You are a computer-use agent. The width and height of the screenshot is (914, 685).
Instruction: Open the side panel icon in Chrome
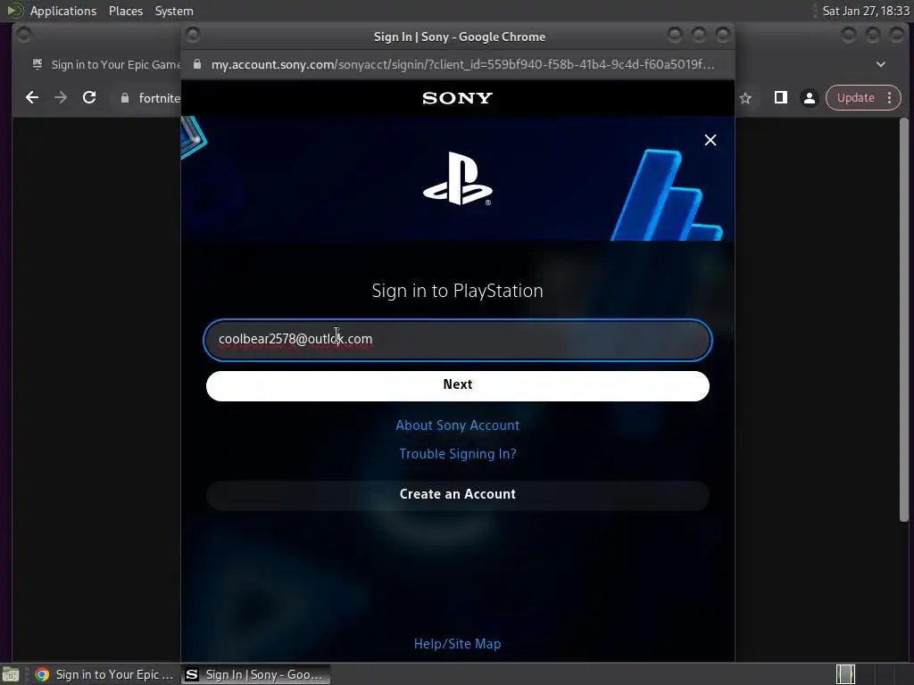tap(780, 97)
